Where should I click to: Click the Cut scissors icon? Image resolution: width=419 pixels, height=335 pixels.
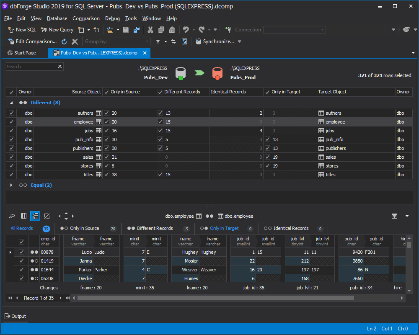point(150,30)
